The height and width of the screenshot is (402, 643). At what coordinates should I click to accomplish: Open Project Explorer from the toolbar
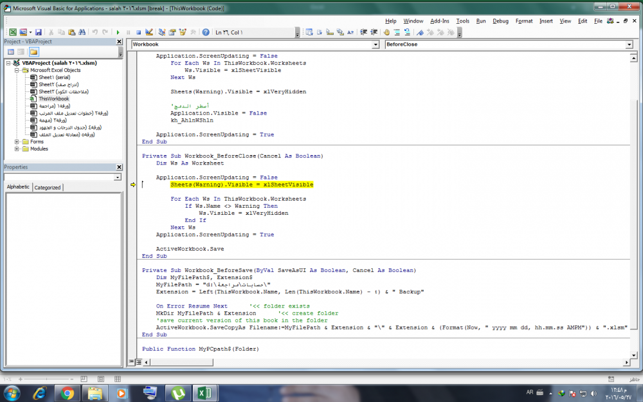coord(162,32)
